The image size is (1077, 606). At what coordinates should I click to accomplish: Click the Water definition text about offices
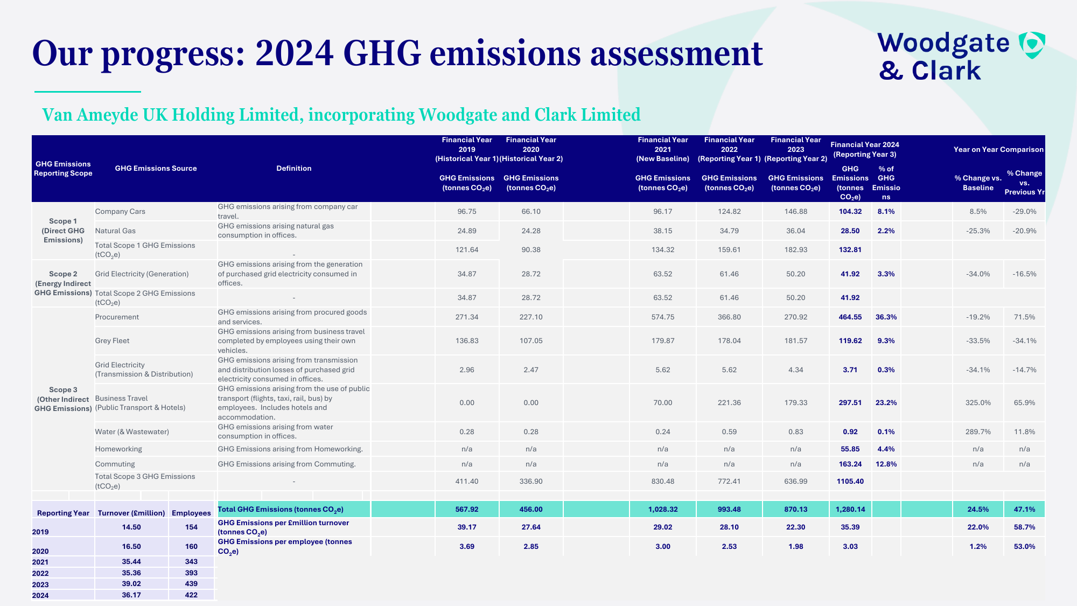[275, 432]
